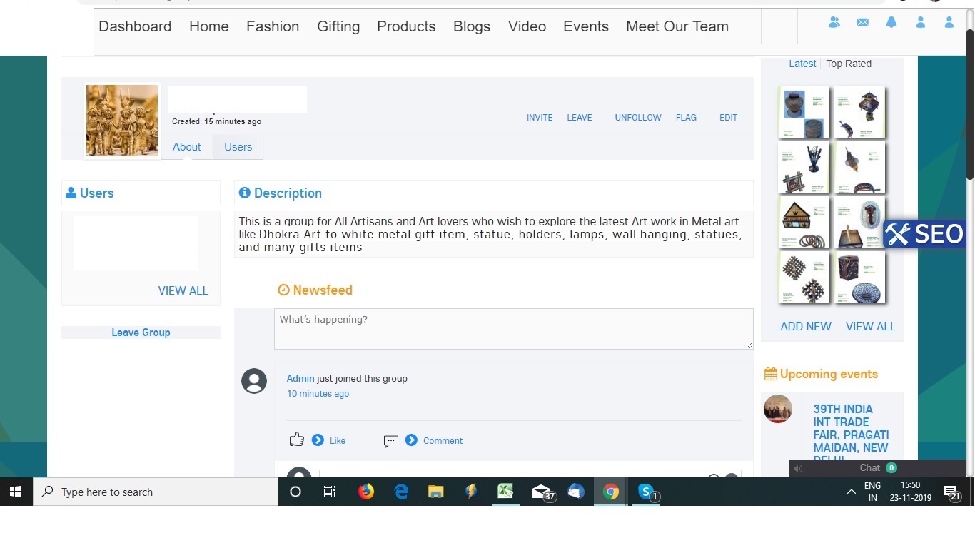Switch to the Users tab

[238, 147]
